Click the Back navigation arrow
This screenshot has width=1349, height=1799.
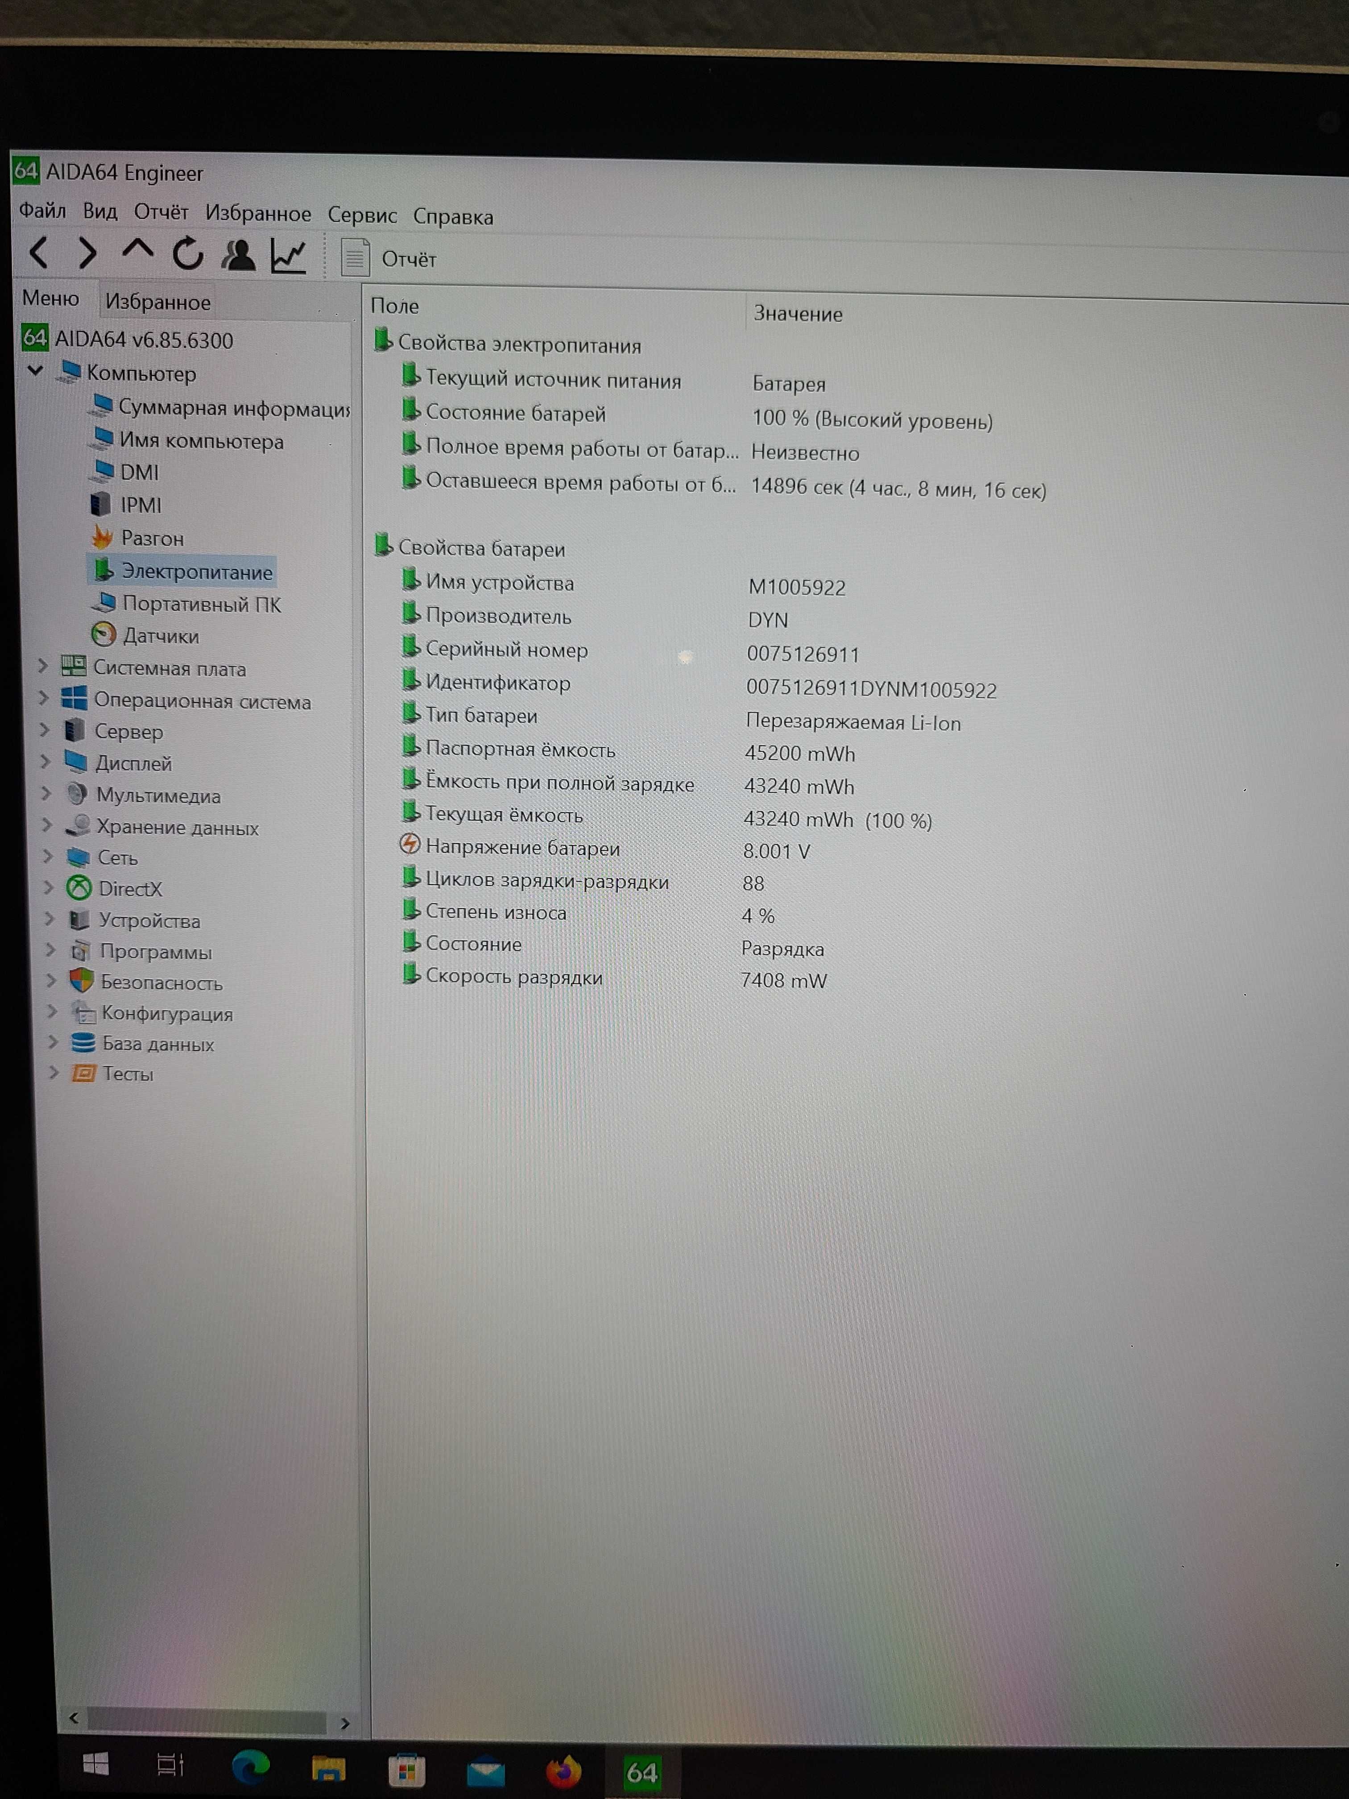click(39, 253)
